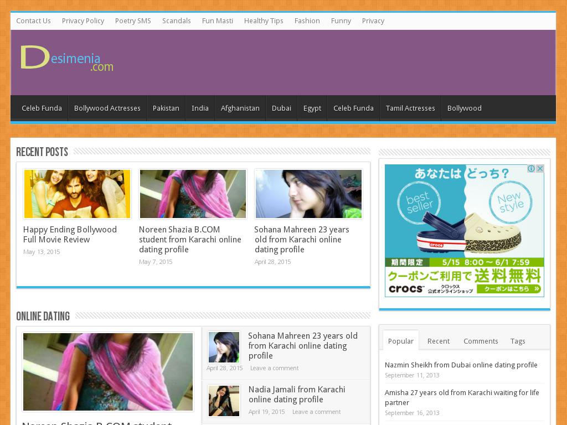Open Sohana Mahreen thumbnail in Recent Posts
Screen dimensions: 567x425
(x=308, y=194)
